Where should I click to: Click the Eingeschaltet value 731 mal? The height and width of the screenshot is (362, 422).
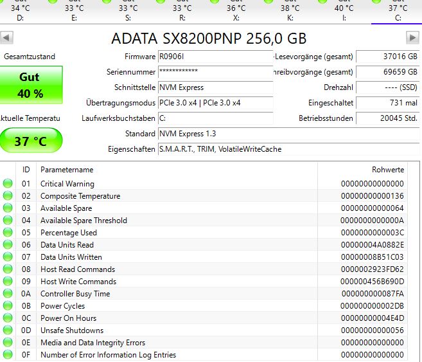click(388, 103)
